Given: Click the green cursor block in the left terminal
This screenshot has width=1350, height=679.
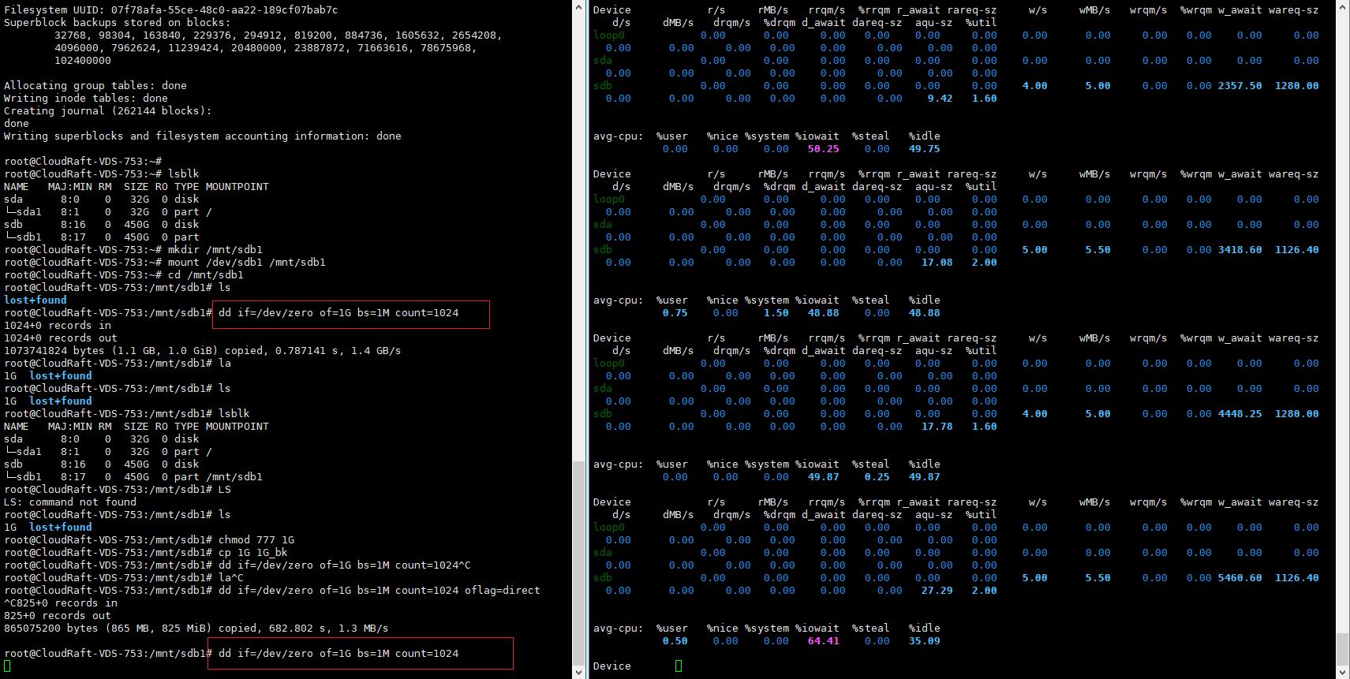Looking at the screenshot, I should [7, 666].
